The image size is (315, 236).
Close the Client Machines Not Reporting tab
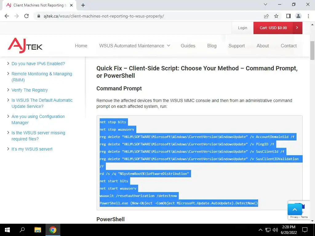71,5
